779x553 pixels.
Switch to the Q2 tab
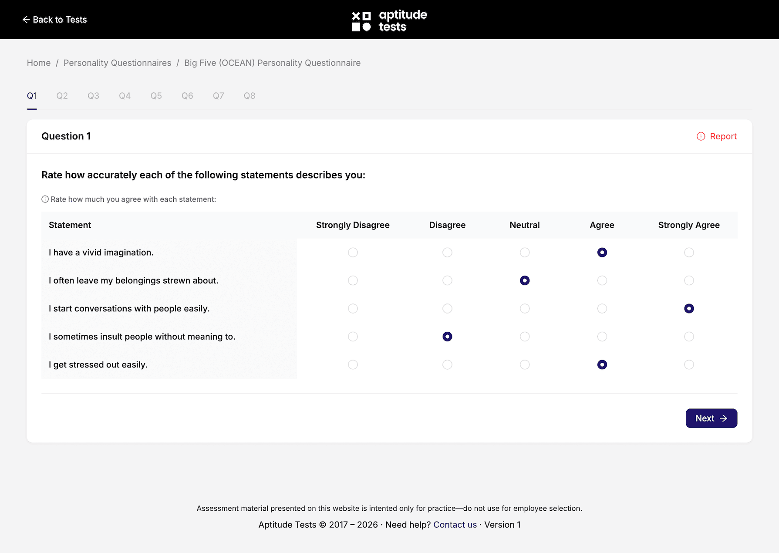pyautogui.click(x=62, y=96)
